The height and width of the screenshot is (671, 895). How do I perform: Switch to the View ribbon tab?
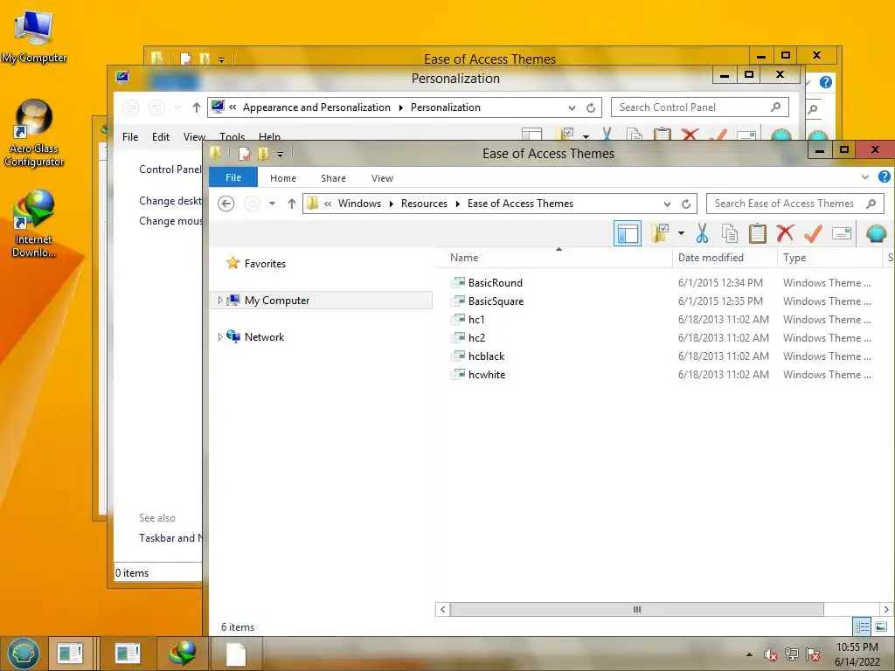(x=382, y=178)
